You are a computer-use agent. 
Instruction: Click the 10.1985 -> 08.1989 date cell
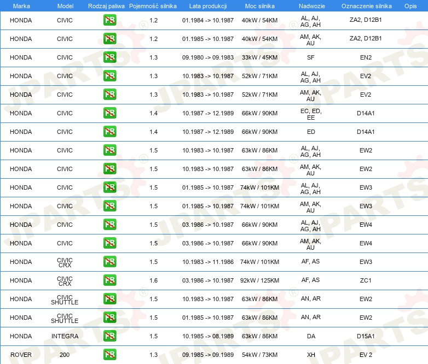(208, 336)
